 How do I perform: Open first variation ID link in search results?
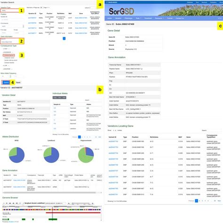pyautogui.click(x=32, y=18)
